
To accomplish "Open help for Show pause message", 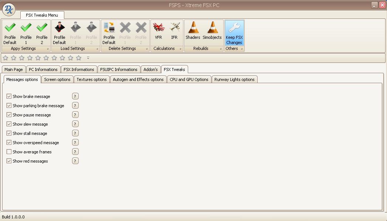I will (75, 115).
